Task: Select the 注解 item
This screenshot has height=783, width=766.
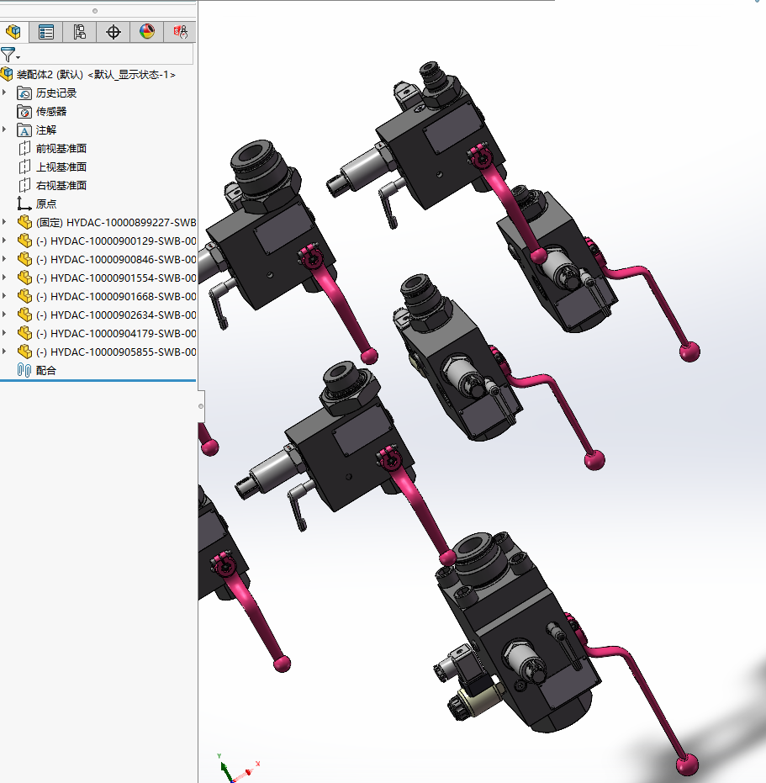Action: (x=46, y=130)
